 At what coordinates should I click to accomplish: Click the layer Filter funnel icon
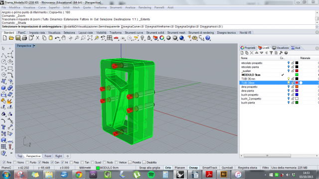click(x=271, y=53)
